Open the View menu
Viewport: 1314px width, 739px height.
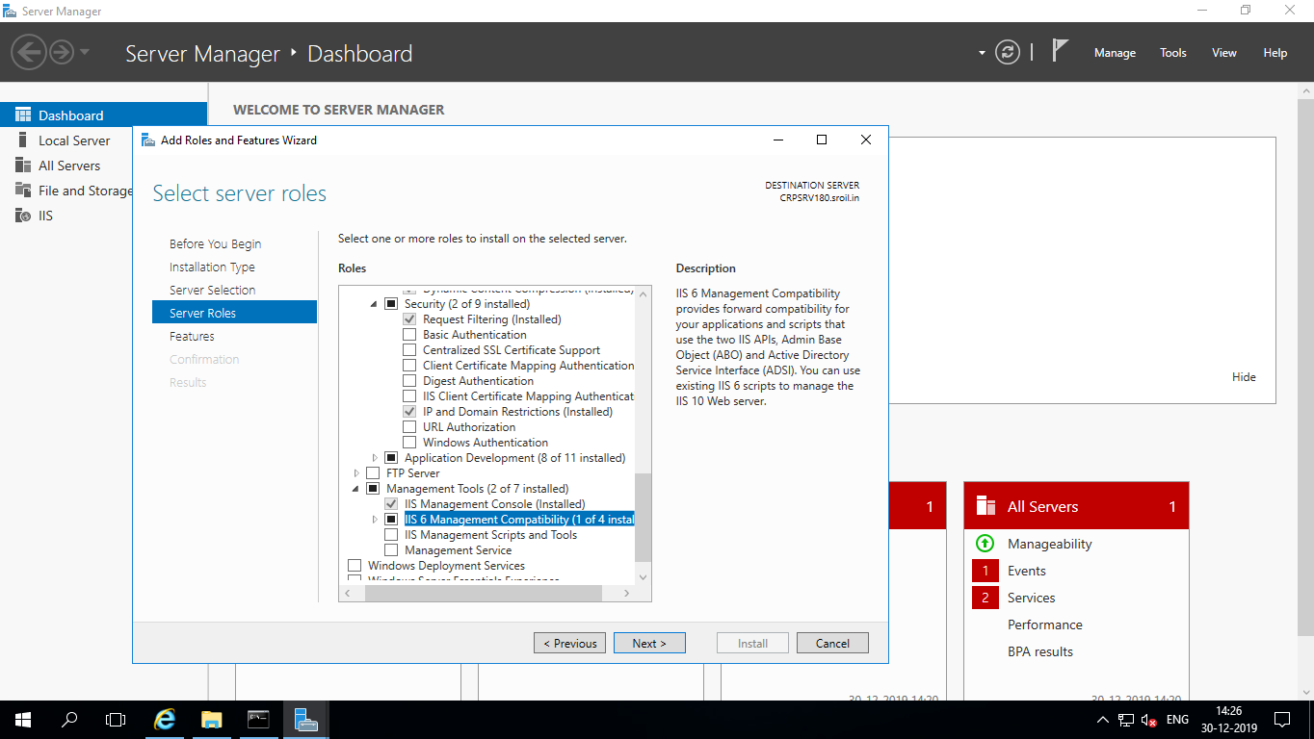1224,53
